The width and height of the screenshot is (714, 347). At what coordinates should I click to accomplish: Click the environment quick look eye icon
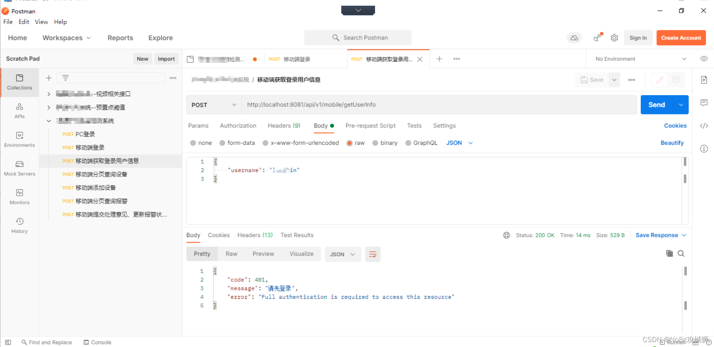(704, 59)
